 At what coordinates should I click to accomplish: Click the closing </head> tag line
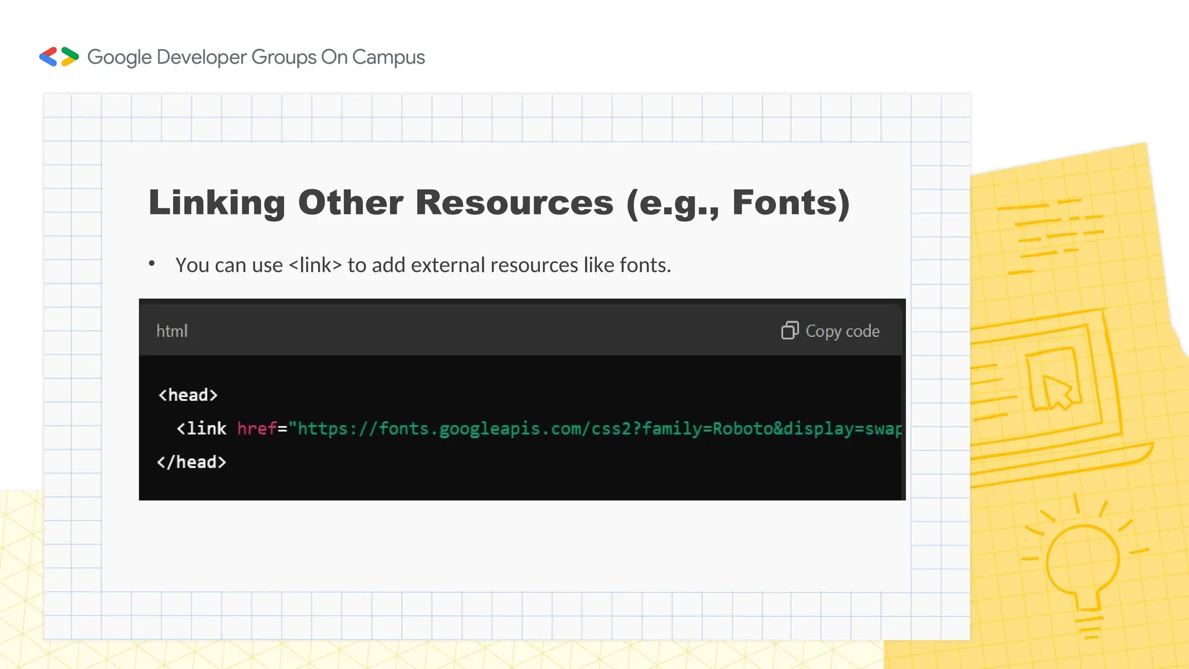coord(192,462)
